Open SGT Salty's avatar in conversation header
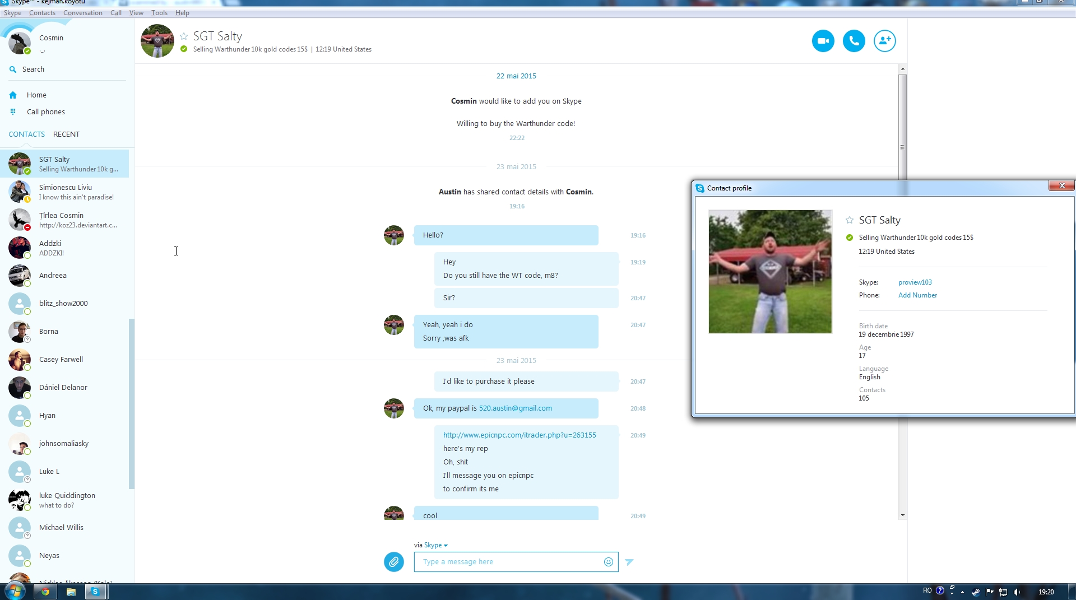 157,41
